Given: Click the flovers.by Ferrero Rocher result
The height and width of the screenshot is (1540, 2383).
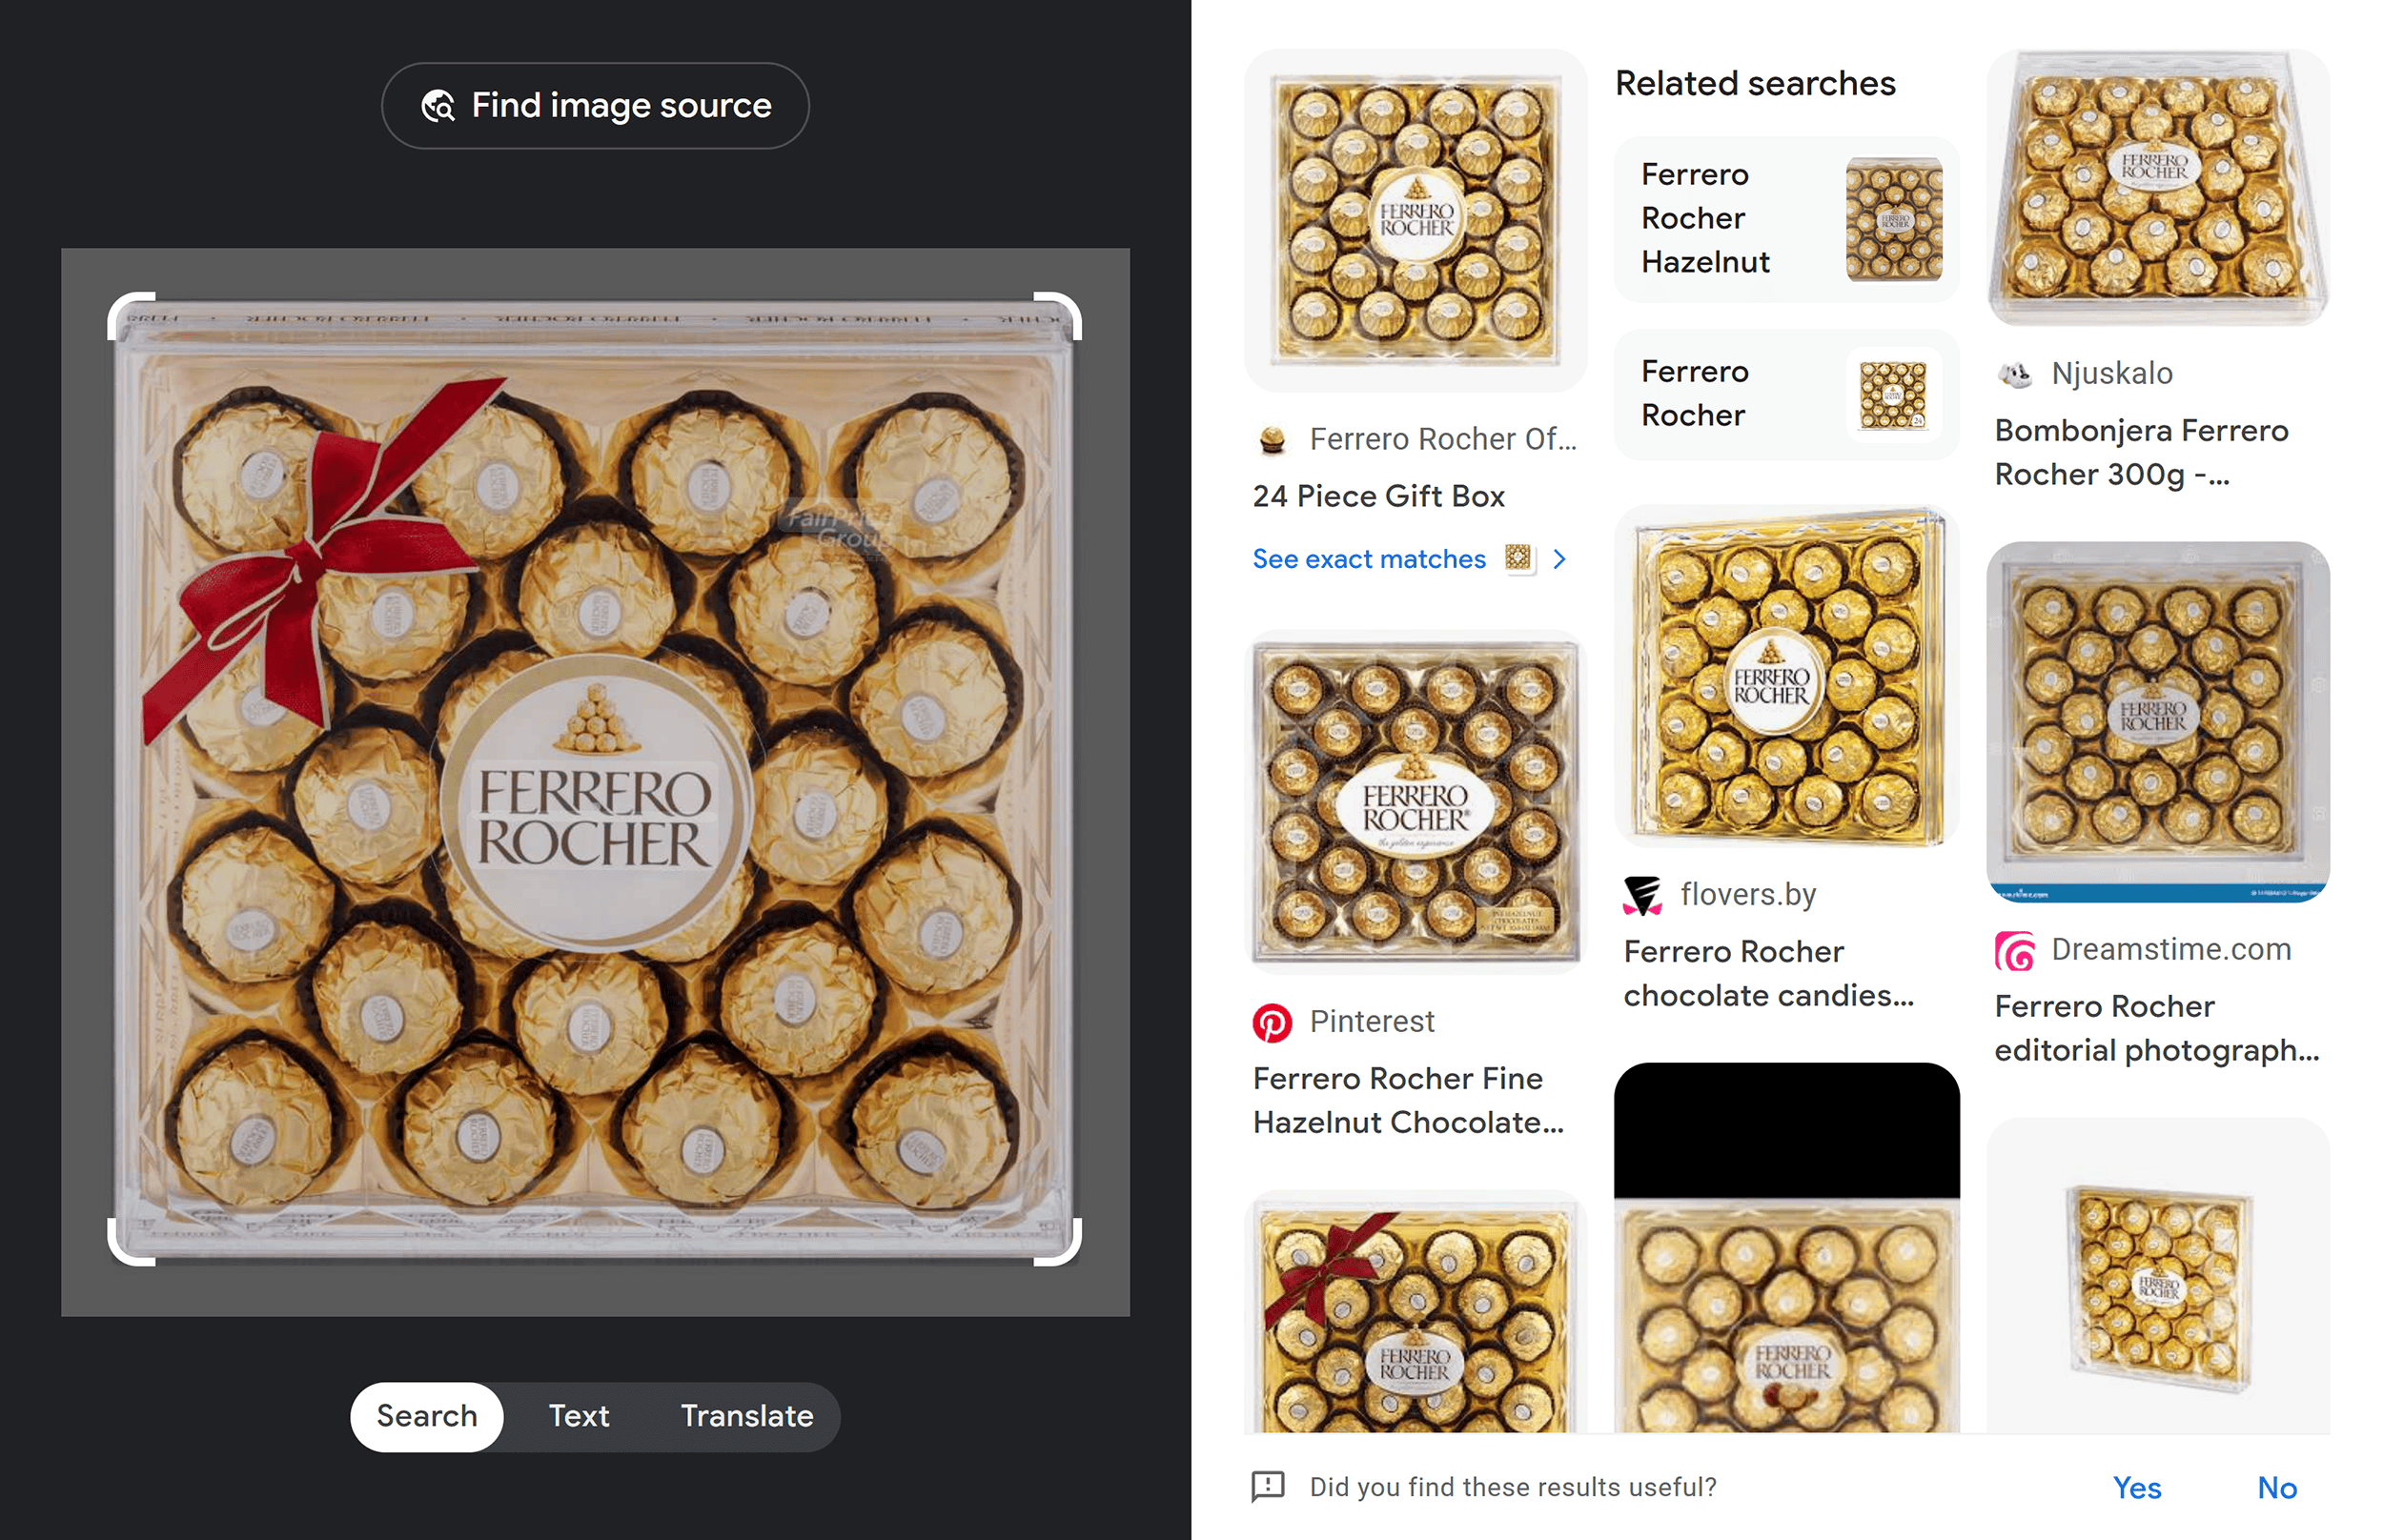Looking at the screenshot, I should coord(1777,972).
